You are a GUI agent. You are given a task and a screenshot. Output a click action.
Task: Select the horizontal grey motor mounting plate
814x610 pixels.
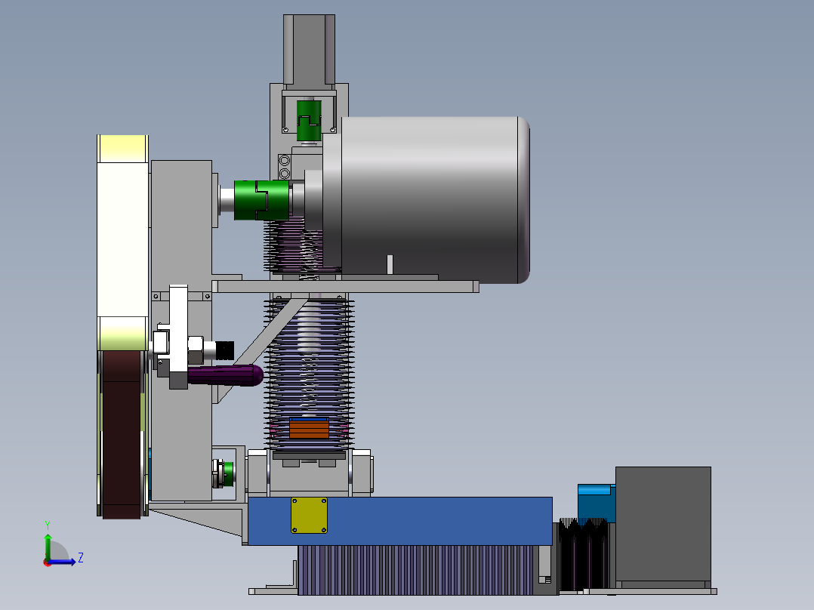coord(345,286)
